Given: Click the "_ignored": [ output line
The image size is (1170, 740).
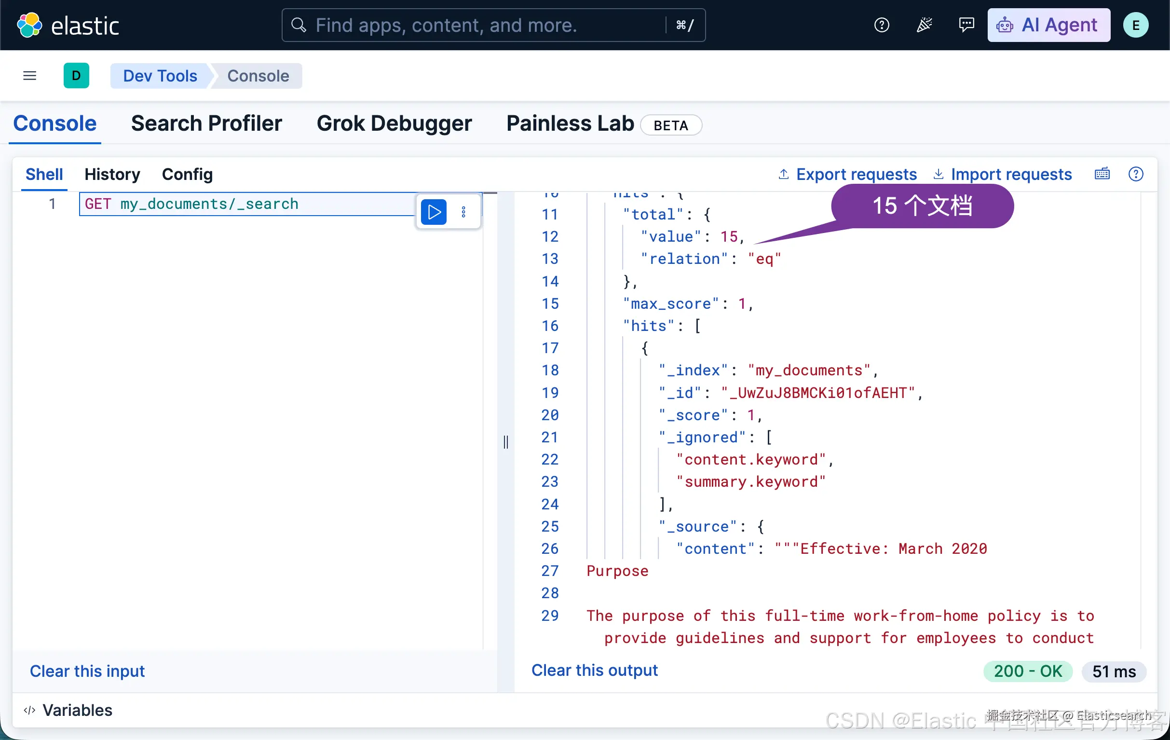Looking at the screenshot, I should point(715,438).
